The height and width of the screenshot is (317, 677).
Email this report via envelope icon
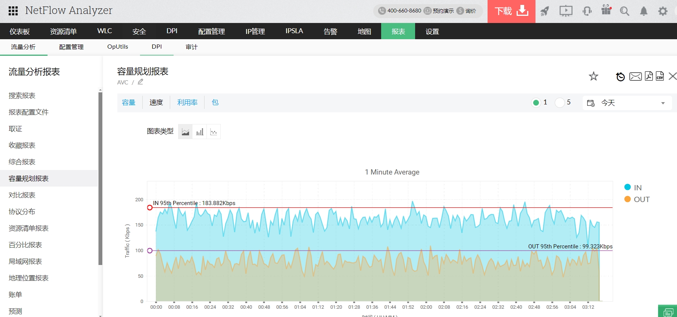pyautogui.click(x=635, y=77)
